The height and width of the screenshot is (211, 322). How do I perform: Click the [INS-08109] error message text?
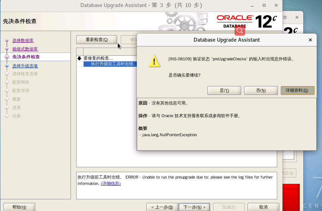[231, 59]
